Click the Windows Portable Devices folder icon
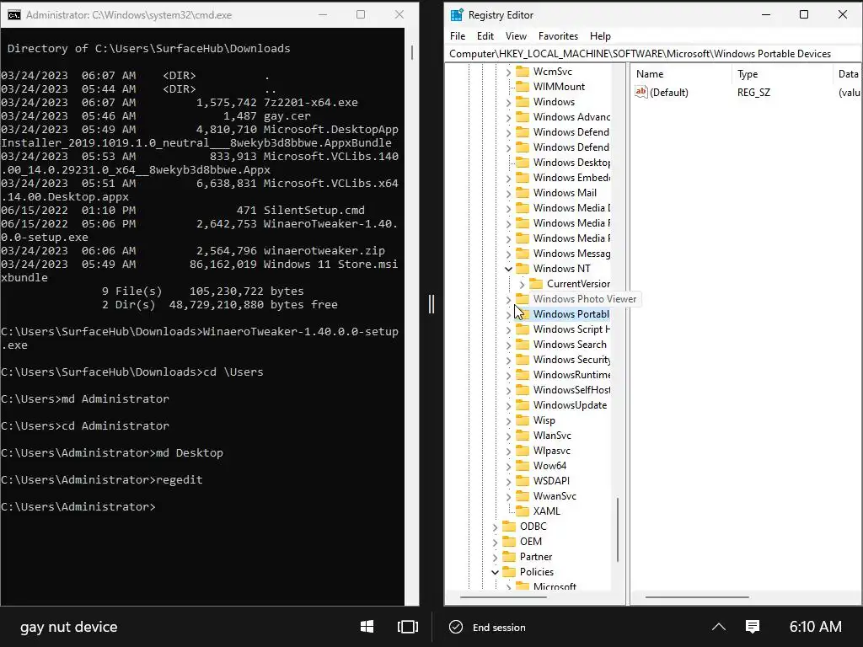The image size is (863, 647). pyautogui.click(x=523, y=314)
